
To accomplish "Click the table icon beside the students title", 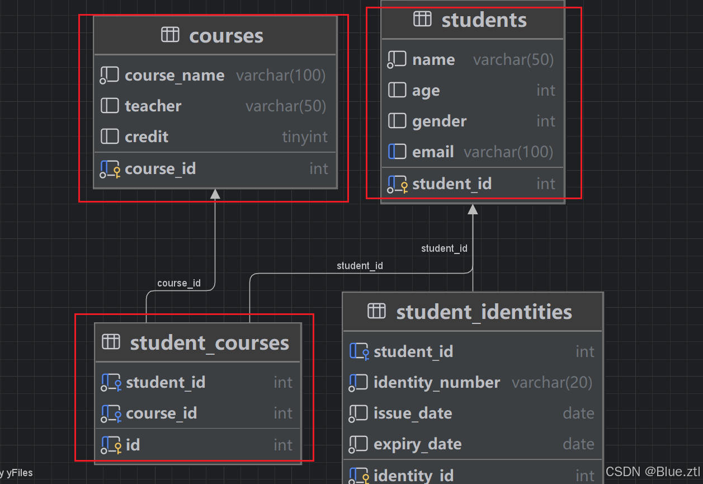I will (x=422, y=19).
